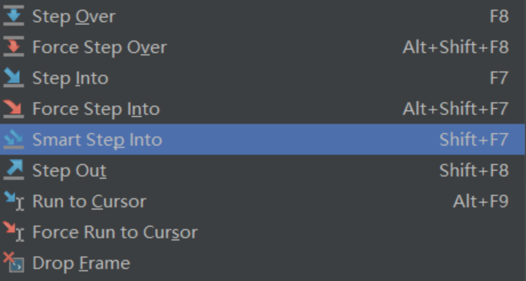Screen dimensions: 526x281
Task: Choose Drop Frame from the menu
Action: (x=263, y=263)
